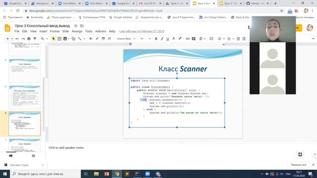The image size is (317, 178).
Task: Open the Add-ons menu
Action: [x=101, y=31]
